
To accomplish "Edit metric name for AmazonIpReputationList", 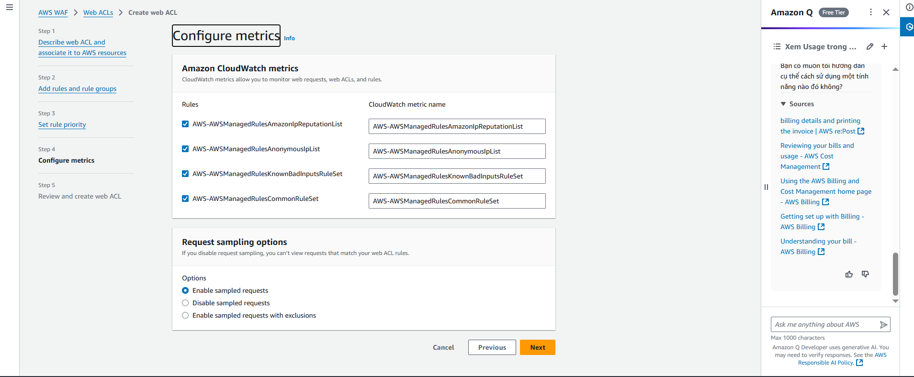I will 457,126.
